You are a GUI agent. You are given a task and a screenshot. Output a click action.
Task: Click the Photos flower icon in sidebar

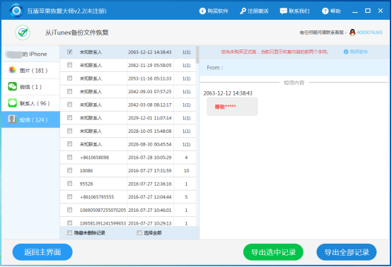tap(12, 70)
